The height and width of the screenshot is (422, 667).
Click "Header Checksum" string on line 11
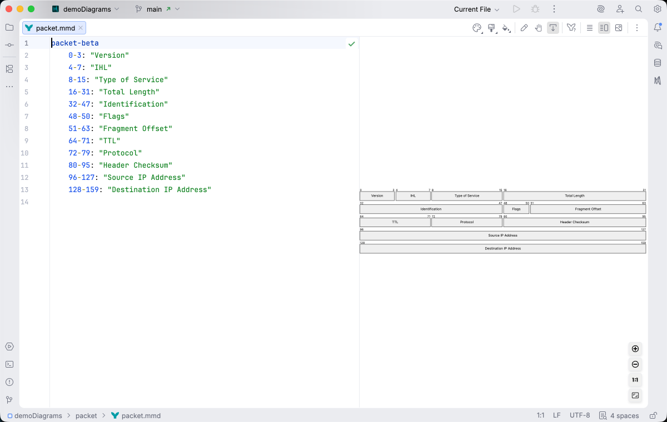[136, 165]
